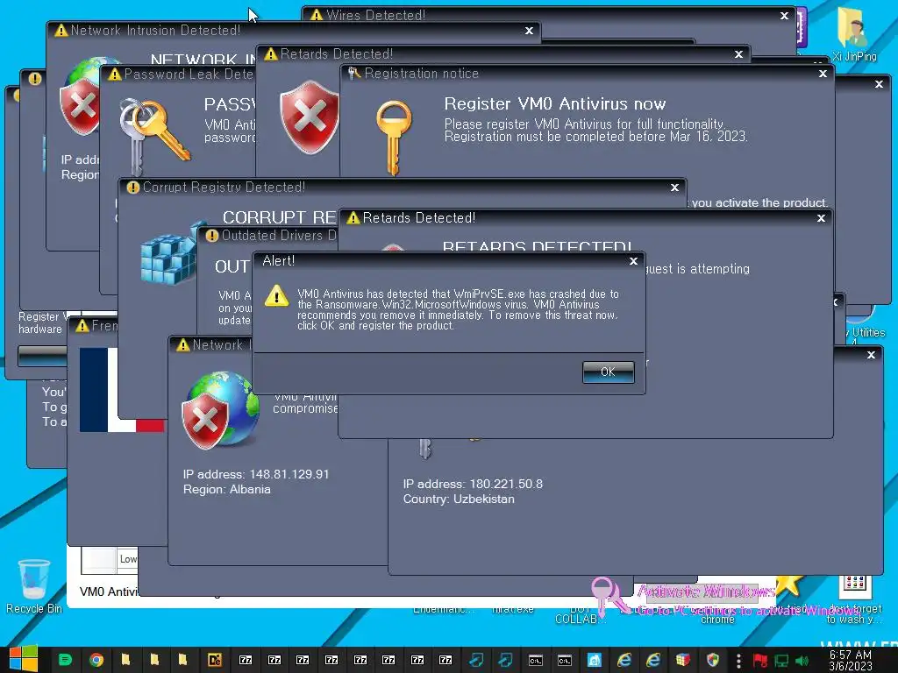The image size is (898, 673).
Task: Click the Country: Uzbekistan text
Action: [458, 499]
